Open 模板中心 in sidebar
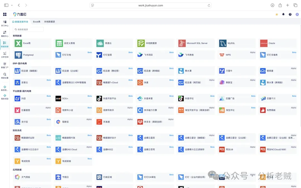 tap(5, 34)
